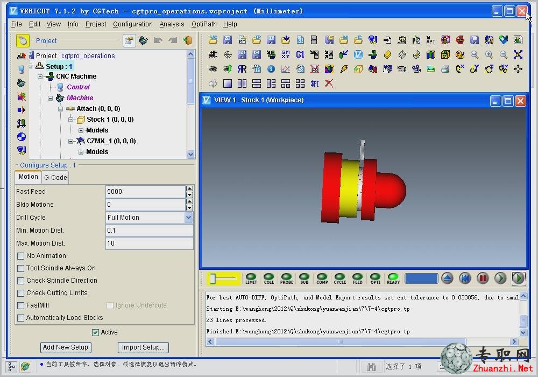Screen dimensions: 538x377
Task: Open the File menu
Action: tap(17, 24)
